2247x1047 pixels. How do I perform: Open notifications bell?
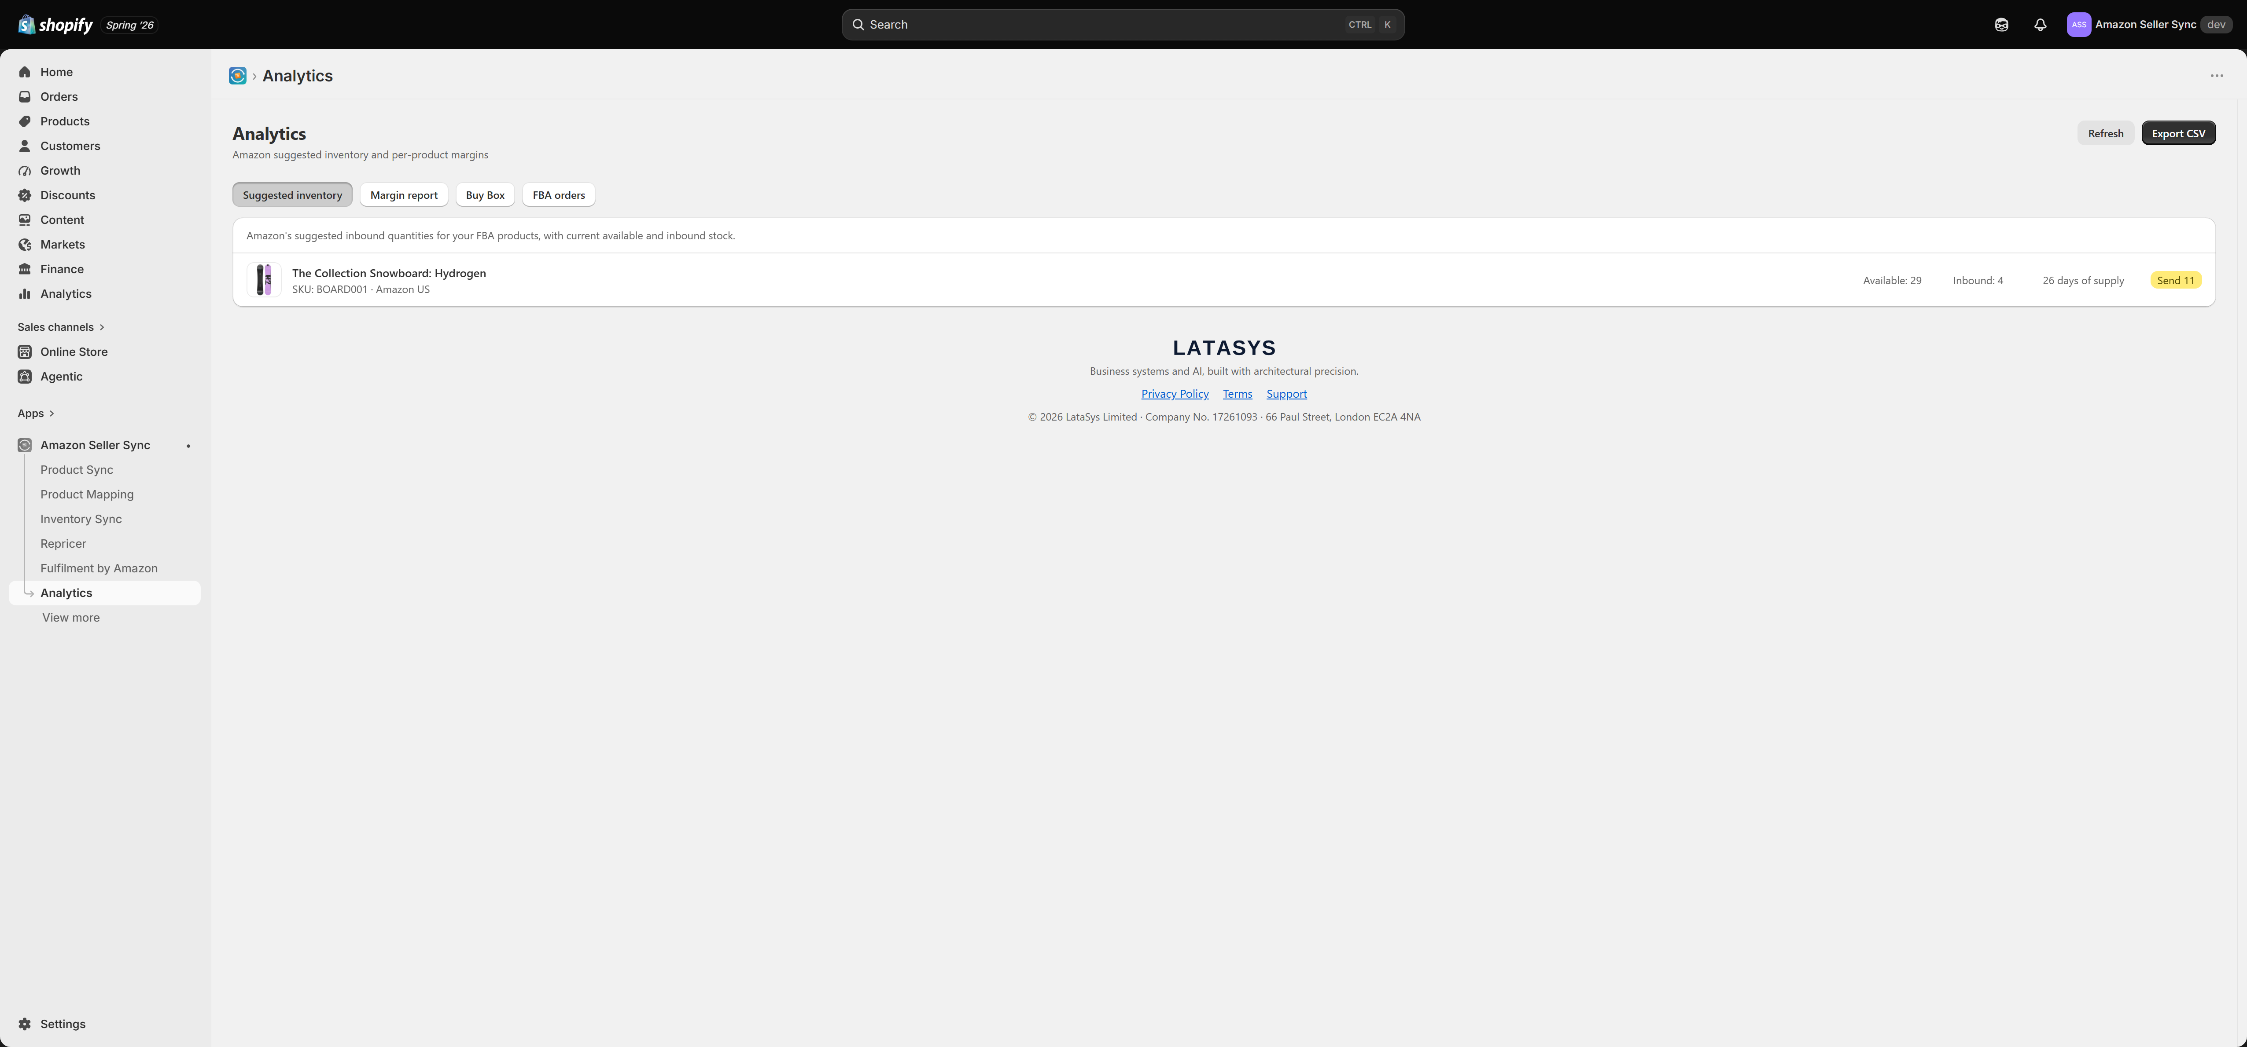pyautogui.click(x=2040, y=24)
